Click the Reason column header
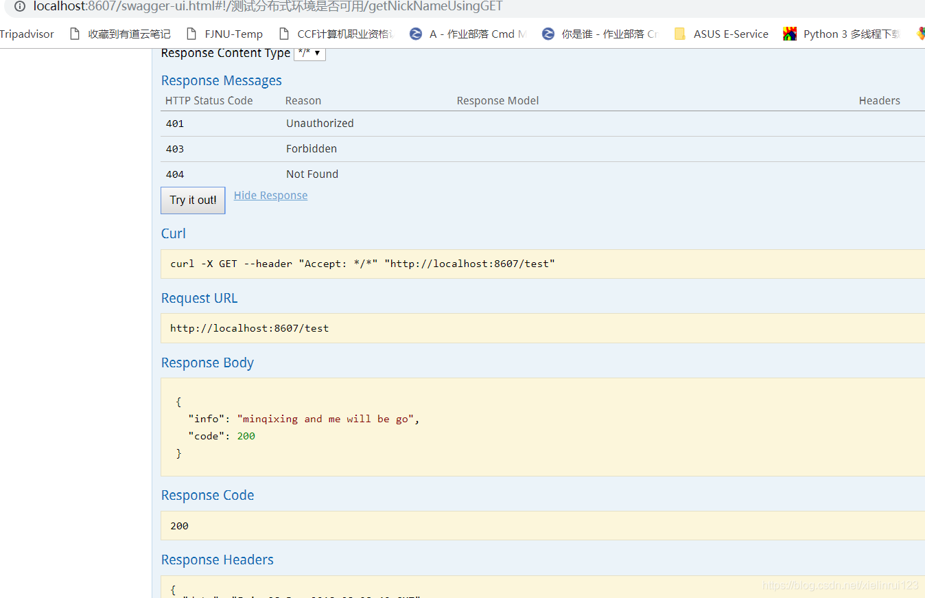This screenshot has width=925, height=598. point(303,101)
